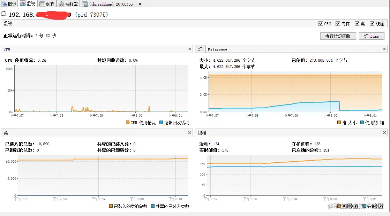This screenshot has height=216, width=390.
Task: Click the 类 chart panel title
Action: click(6, 133)
